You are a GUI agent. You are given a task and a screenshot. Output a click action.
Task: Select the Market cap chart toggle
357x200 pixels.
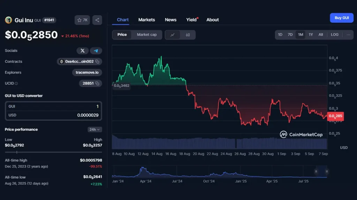[x=147, y=35]
